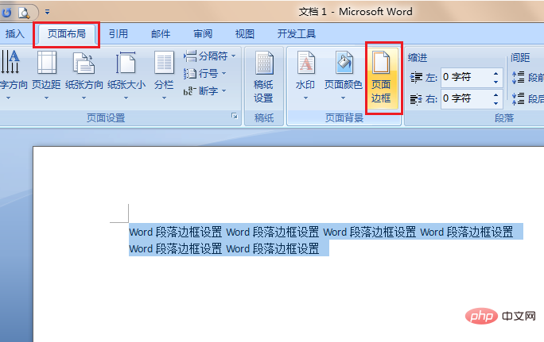The image size is (544, 342).
Task: Increase the right indent (右) with up arrow
Action: [x=496, y=94]
